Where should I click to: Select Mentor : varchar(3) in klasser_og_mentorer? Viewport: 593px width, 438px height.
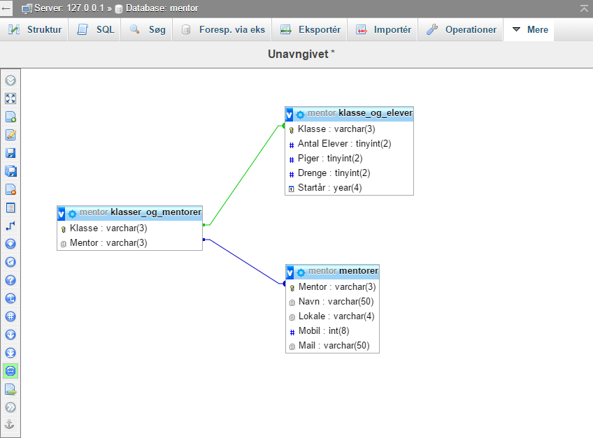tap(130, 243)
